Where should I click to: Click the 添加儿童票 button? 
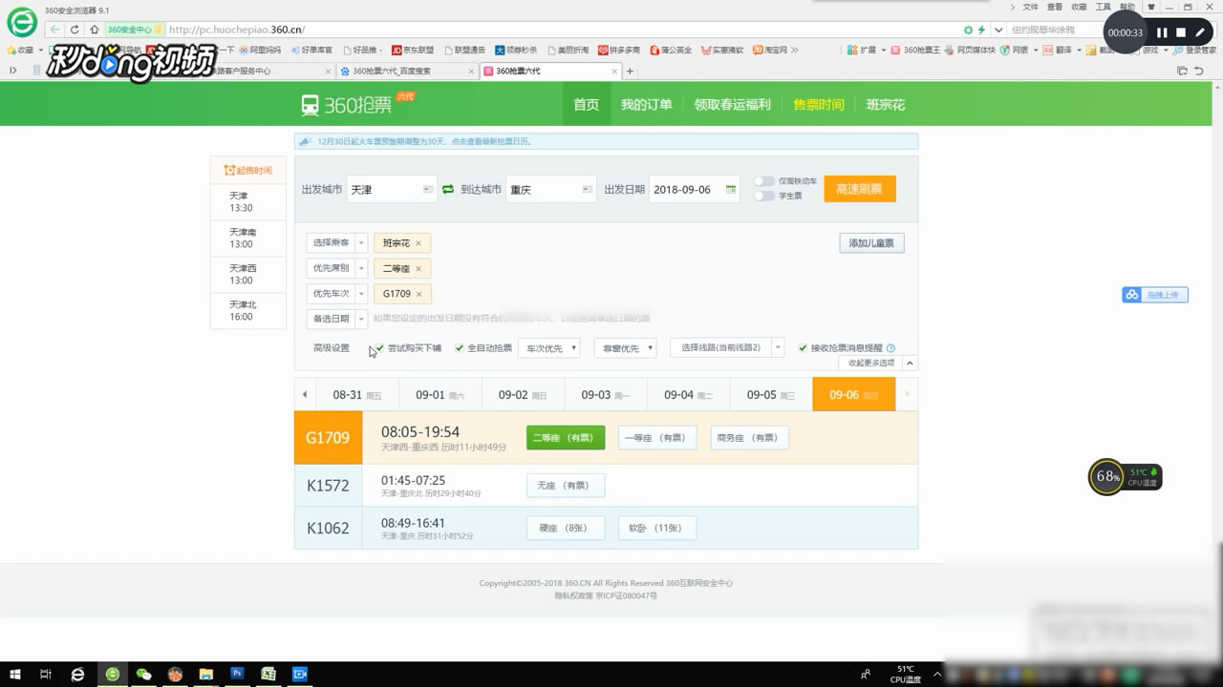[x=870, y=242]
